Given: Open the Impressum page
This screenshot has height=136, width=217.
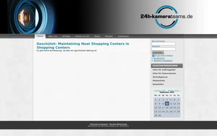Looking at the screenshot, I should 123,36.
